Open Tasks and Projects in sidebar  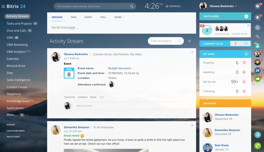pos(19,24)
